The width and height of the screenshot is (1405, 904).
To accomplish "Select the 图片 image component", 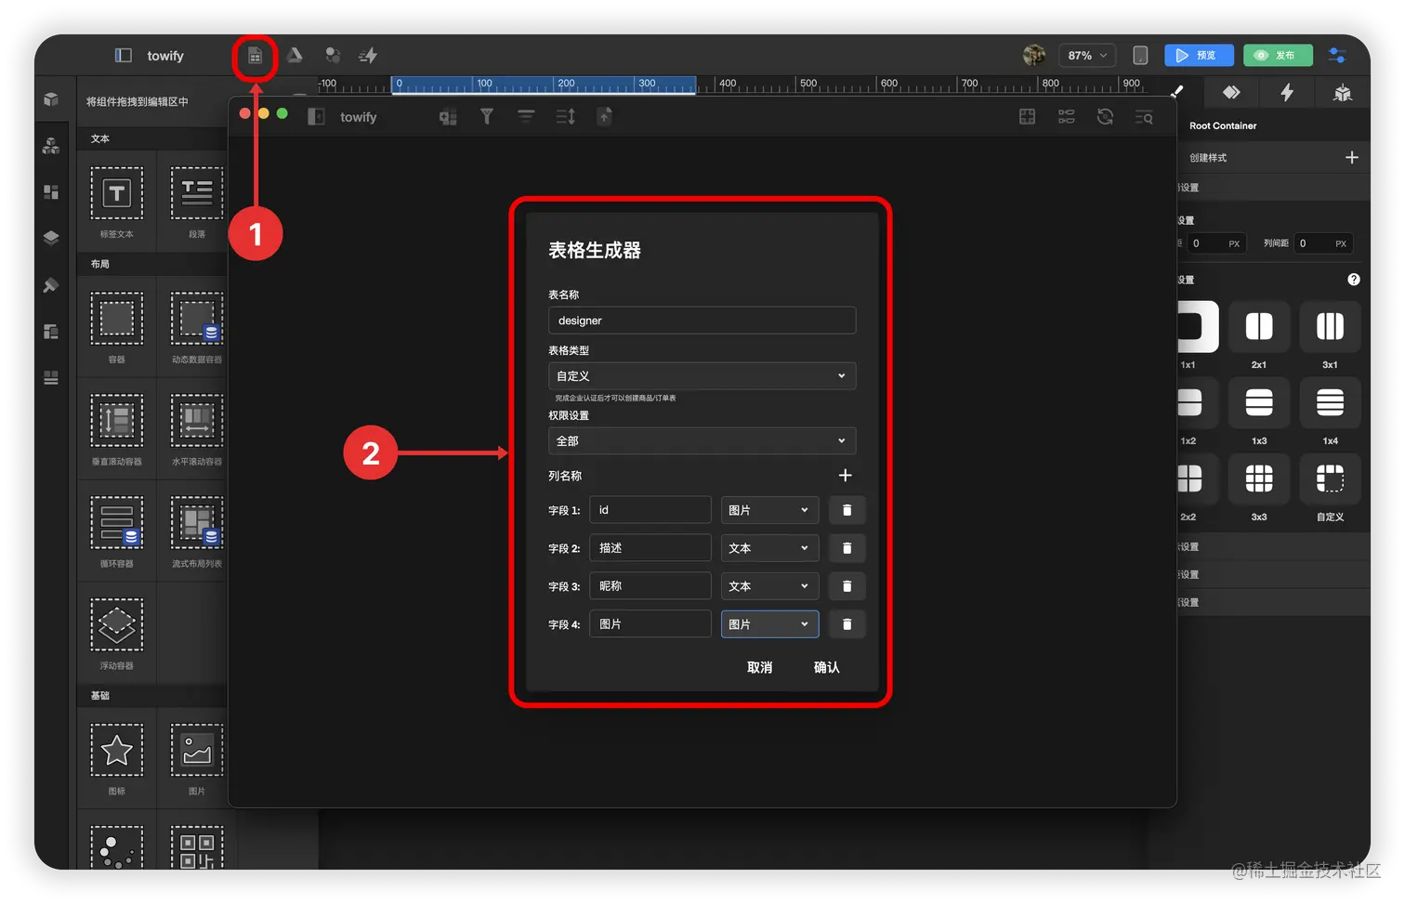I will tap(197, 759).
